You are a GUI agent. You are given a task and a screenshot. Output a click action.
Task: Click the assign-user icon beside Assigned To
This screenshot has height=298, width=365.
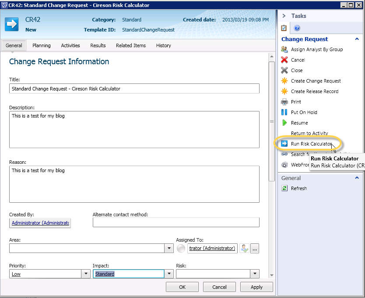tap(244, 249)
